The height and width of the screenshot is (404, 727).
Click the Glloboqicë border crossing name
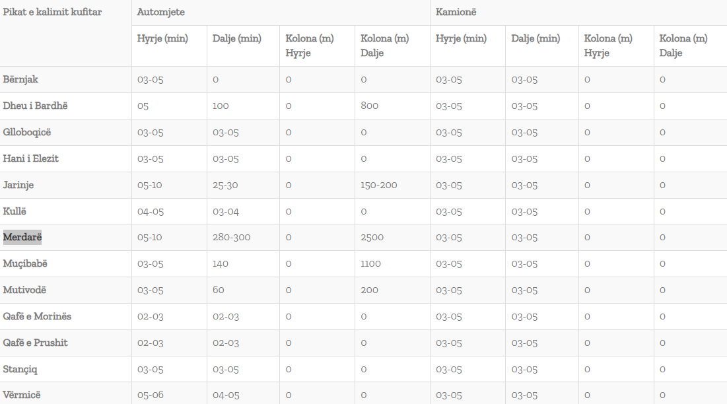26,132
